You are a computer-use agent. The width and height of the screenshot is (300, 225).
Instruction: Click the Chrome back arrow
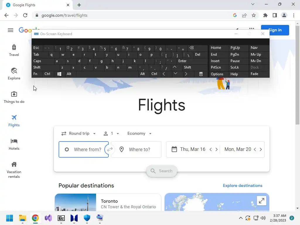6,15
